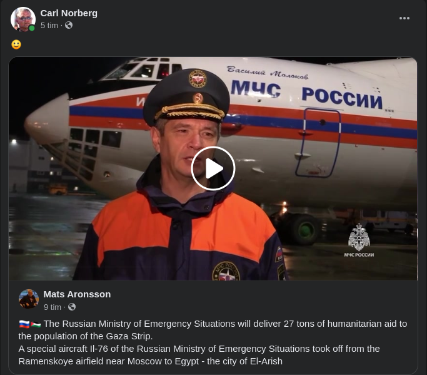
Task: Visit the Mats Aronsson profile name link
Action: pos(77,294)
